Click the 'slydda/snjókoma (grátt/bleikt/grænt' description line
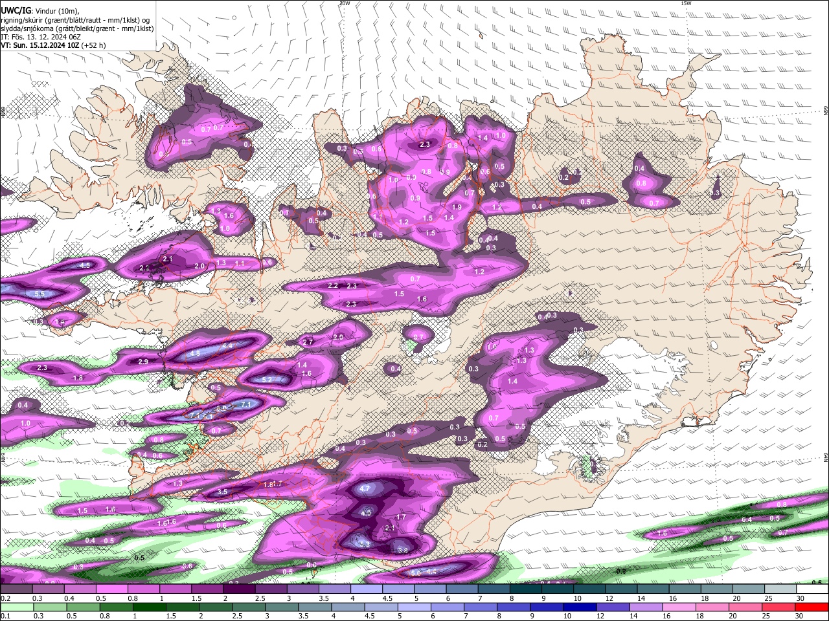 77,28
